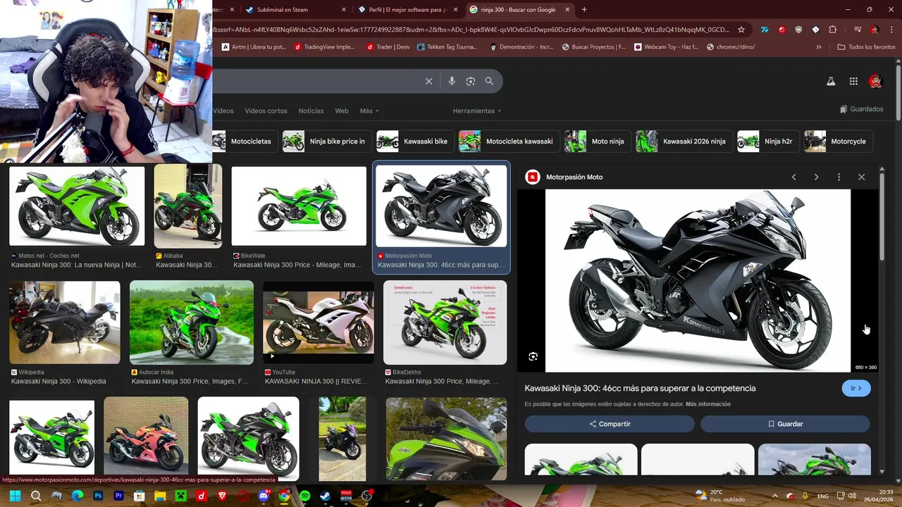This screenshot has width=902, height=507.
Task: Open YouTube Kawasaki Ninja 300 review thumbnail
Action: [x=319, y=323]
